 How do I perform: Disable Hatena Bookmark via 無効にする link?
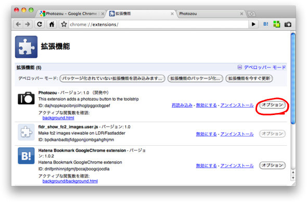pyautogui.click(x=207, y=166)
